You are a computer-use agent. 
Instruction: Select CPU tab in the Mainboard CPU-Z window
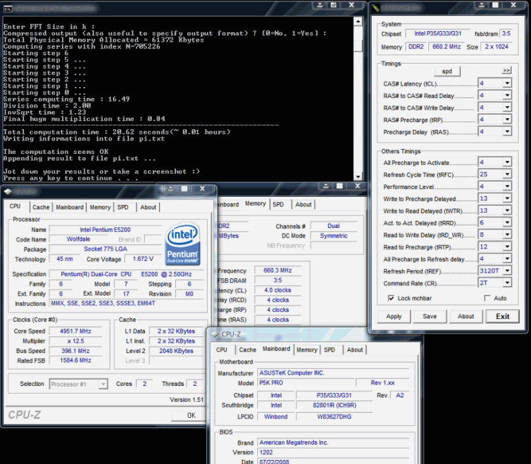click(222, 349)
